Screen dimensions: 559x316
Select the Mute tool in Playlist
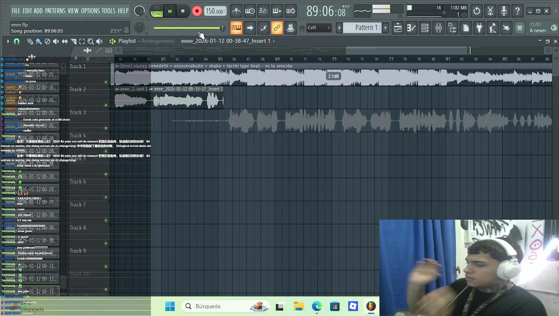(56, 41)
